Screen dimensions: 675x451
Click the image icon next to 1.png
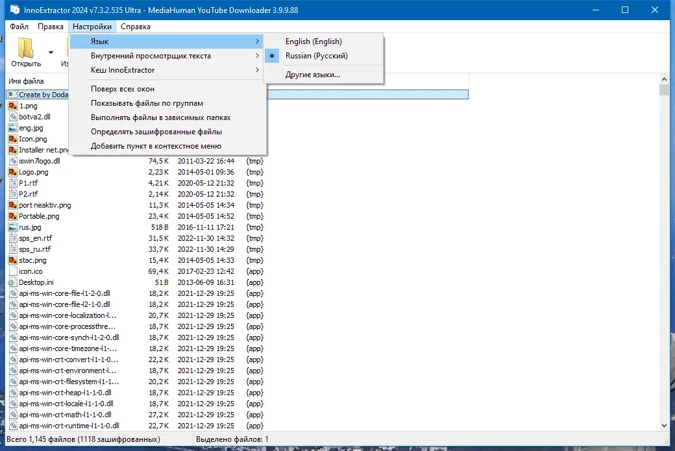(x=14, y=106)
